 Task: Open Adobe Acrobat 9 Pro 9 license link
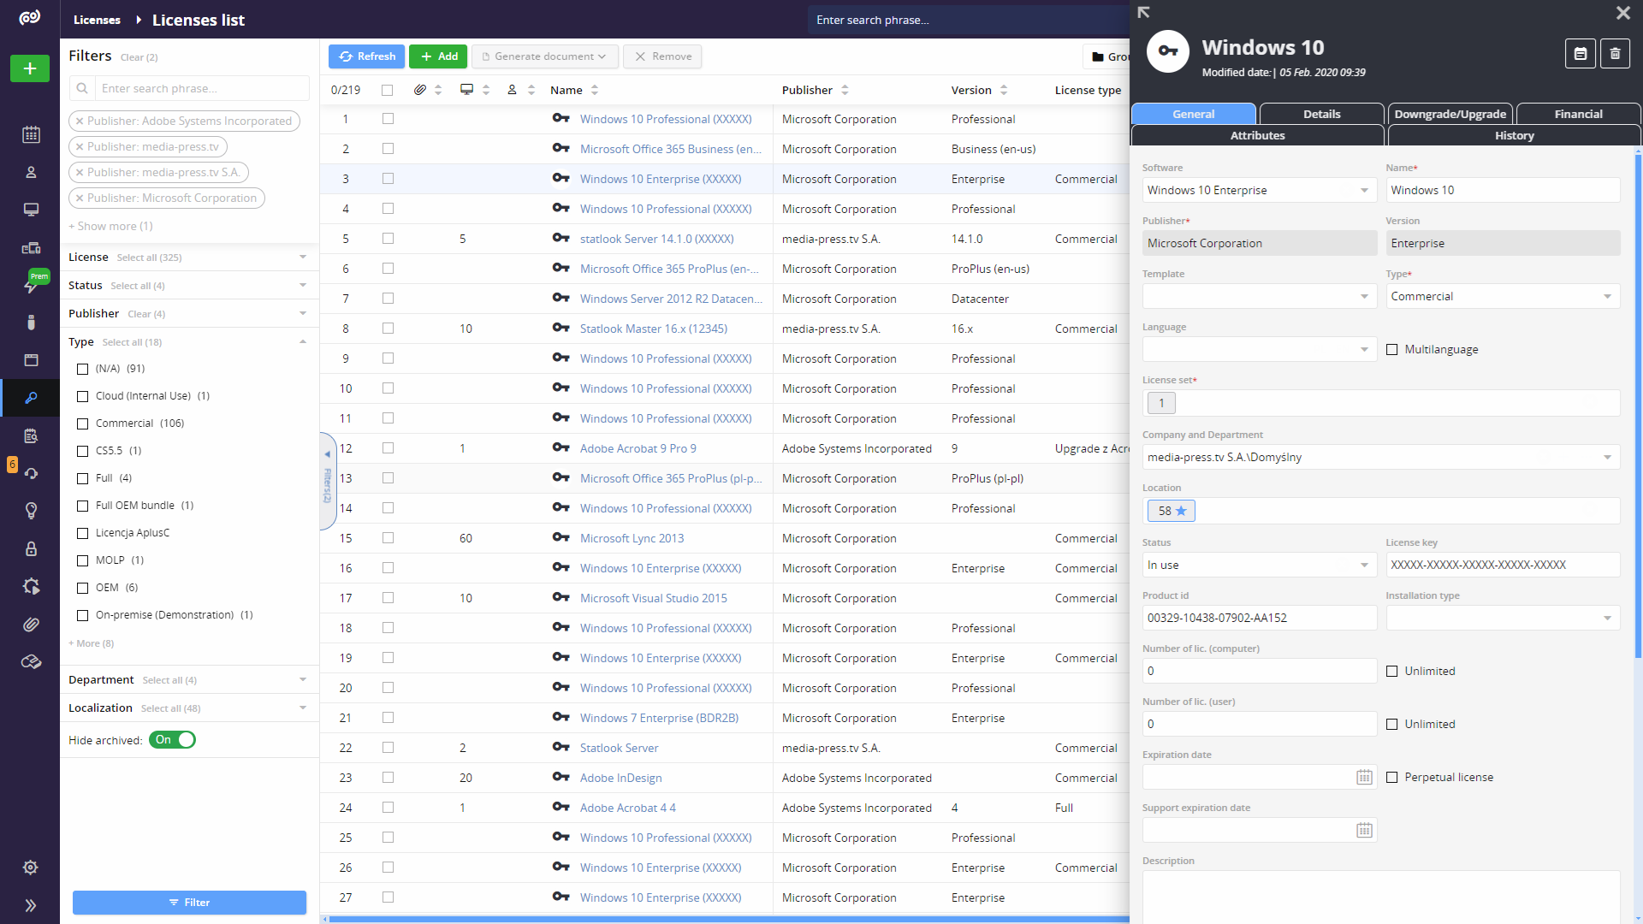[x=638, y=448]
